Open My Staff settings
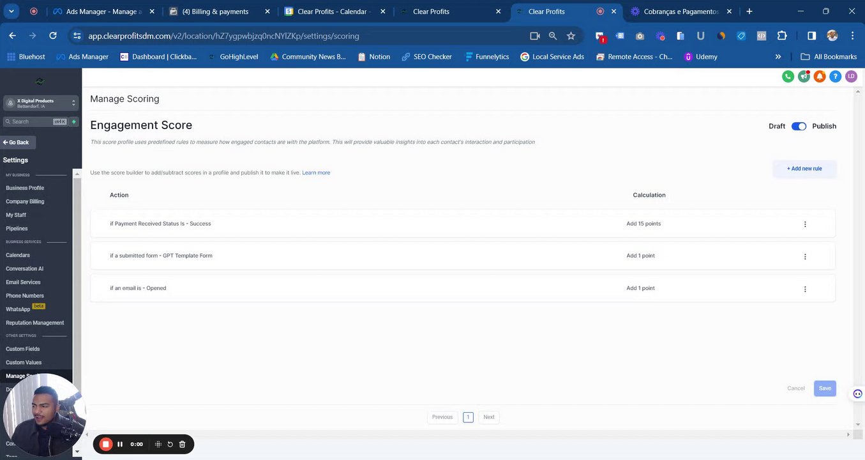The image size is (865, 460). (x=16, y=215)
